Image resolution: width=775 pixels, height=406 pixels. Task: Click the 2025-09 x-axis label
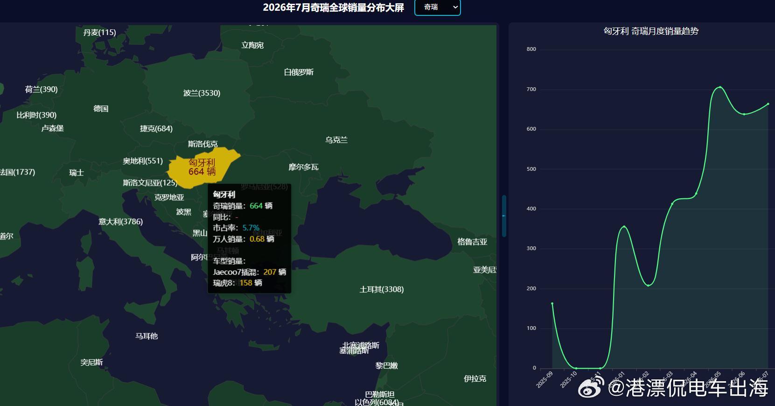click(545, 379)
